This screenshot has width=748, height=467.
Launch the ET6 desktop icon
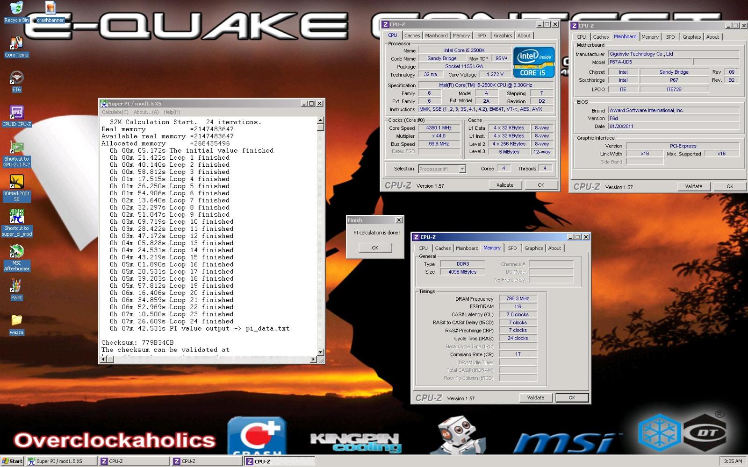pos(16,81)
